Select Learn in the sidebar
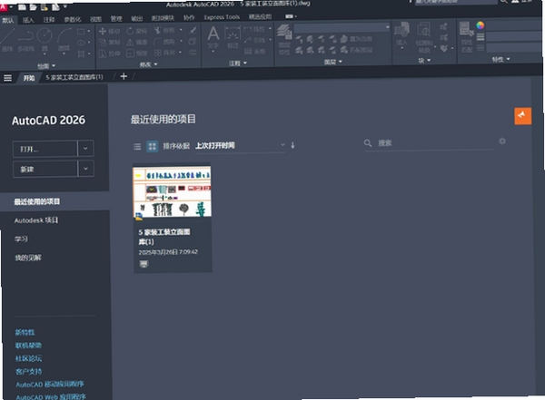Screen dimensions: 545x400 pyautogui.click(x=21, y=239)
